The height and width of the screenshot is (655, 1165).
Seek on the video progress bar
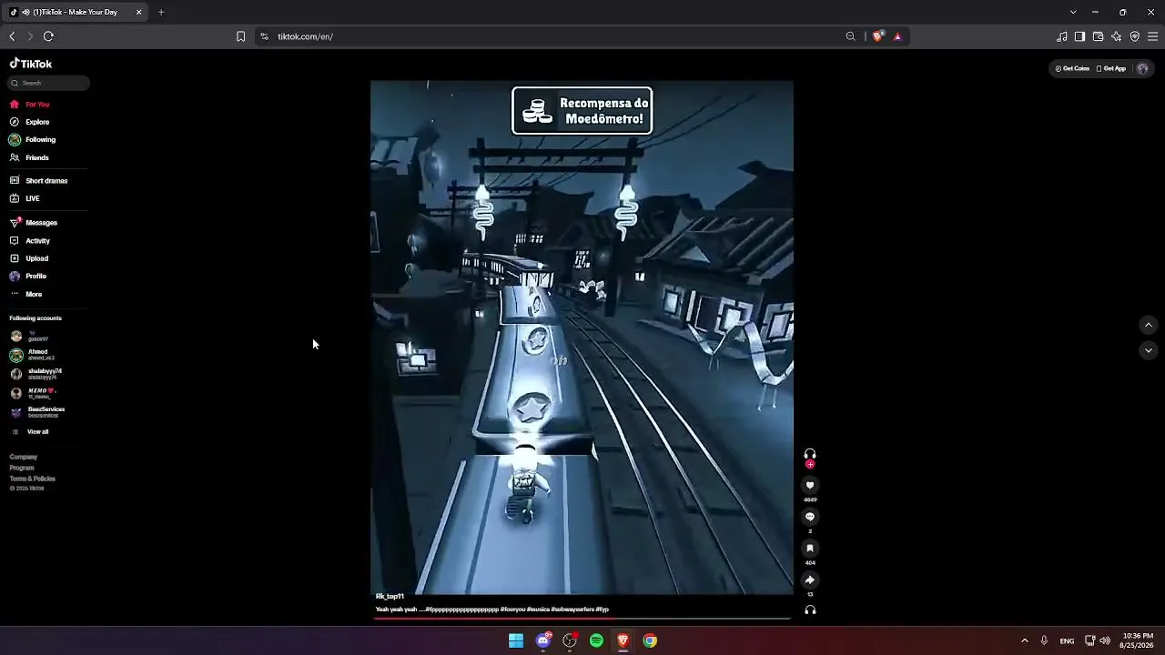point(582,619)
